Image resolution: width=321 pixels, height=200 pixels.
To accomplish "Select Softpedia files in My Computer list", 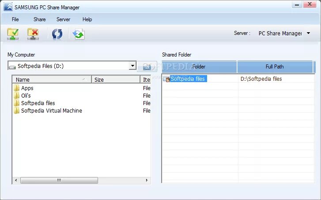I will [x=38, y=103].
